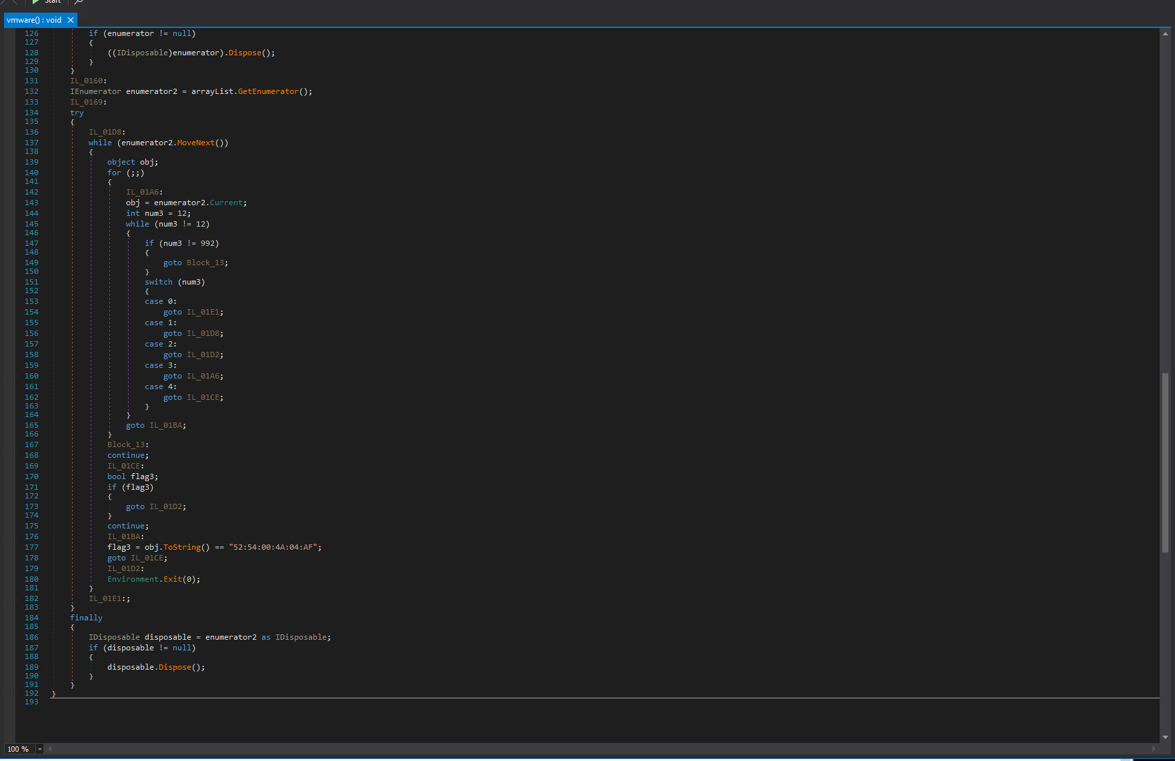Click label IL_01D2: on line 179
The width and height of the screenshot is (1175, 761).
point(126,568)
